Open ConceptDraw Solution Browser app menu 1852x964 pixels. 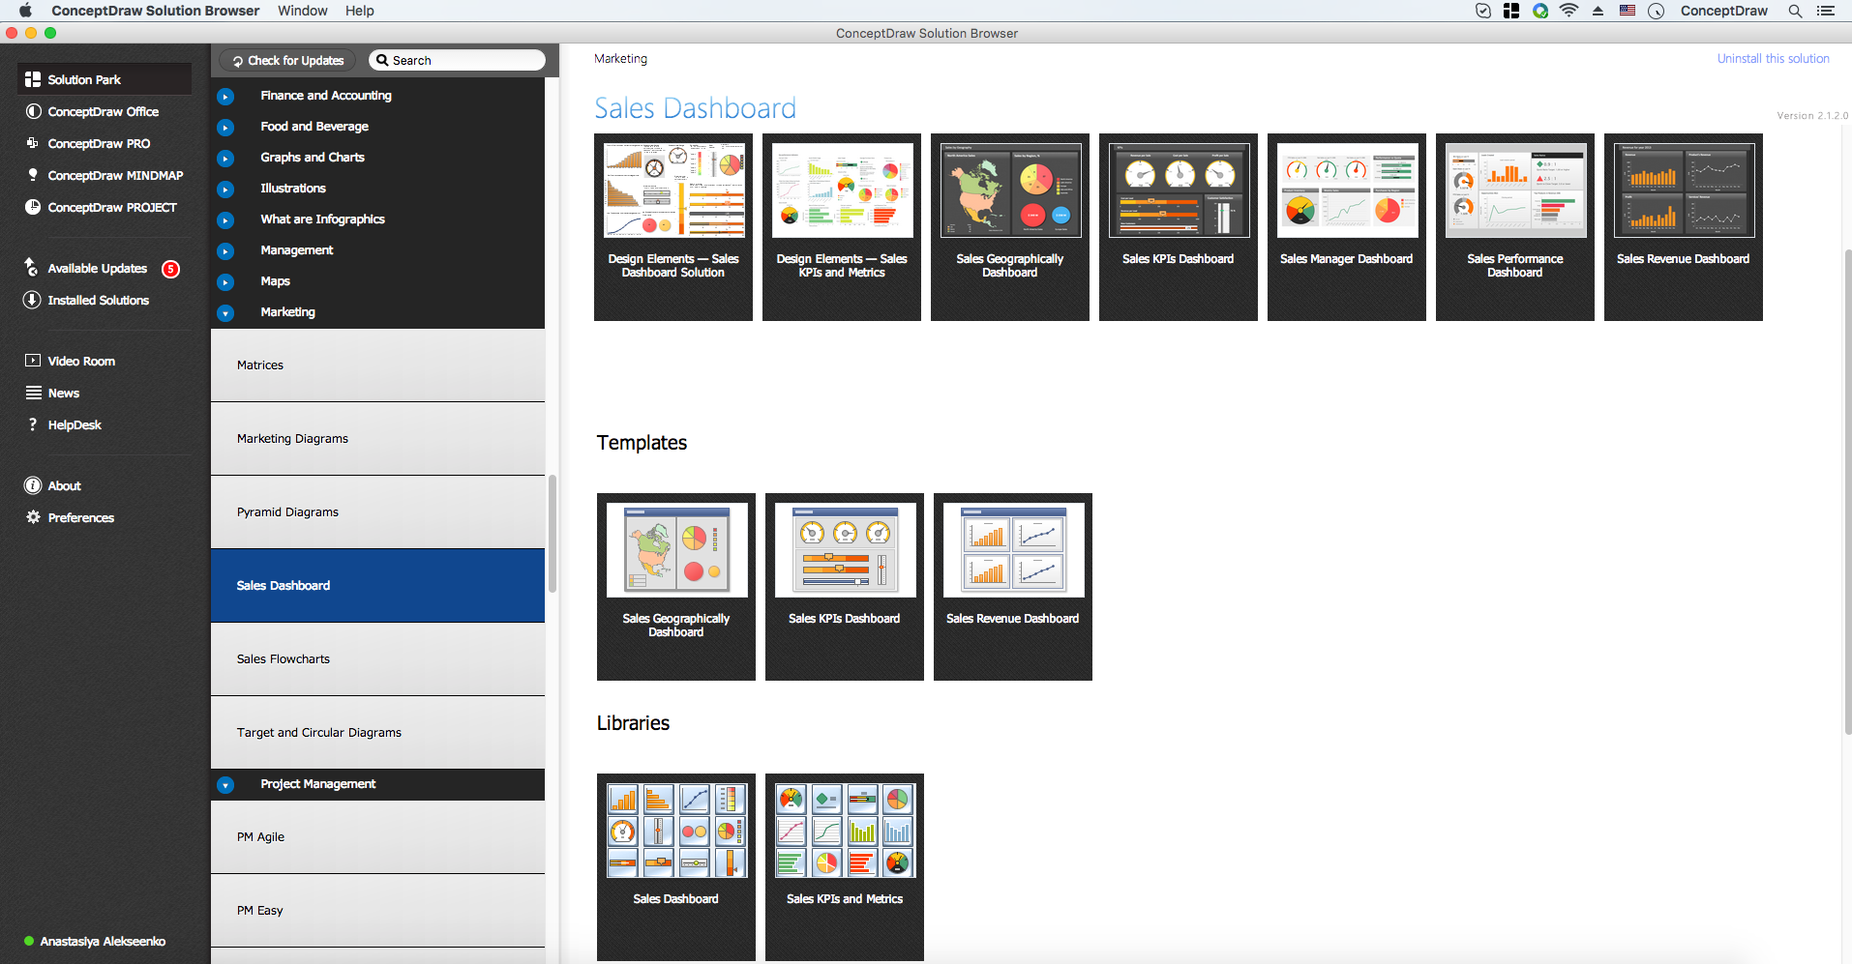click(155, 11)
